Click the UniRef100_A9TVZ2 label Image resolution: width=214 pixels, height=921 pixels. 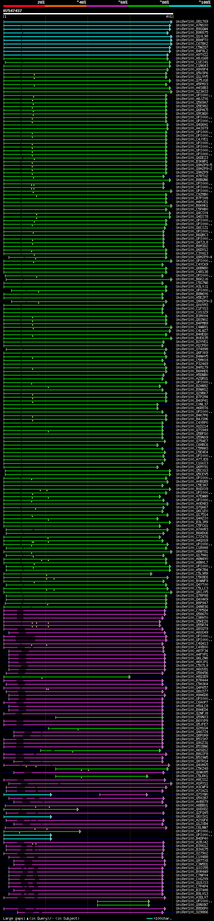point(192,55)
